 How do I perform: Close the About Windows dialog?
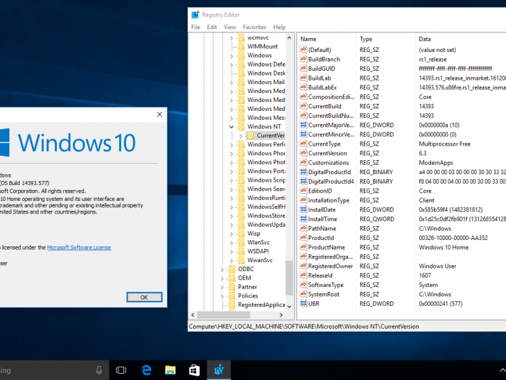click(x=159, y=115)
